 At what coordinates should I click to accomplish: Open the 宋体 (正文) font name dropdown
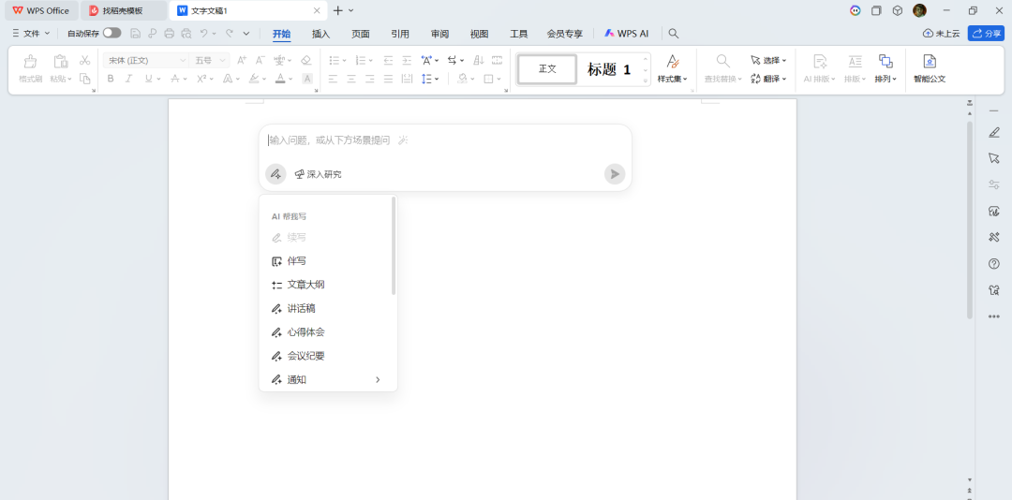pyautogui.click(x=183, y=60)
